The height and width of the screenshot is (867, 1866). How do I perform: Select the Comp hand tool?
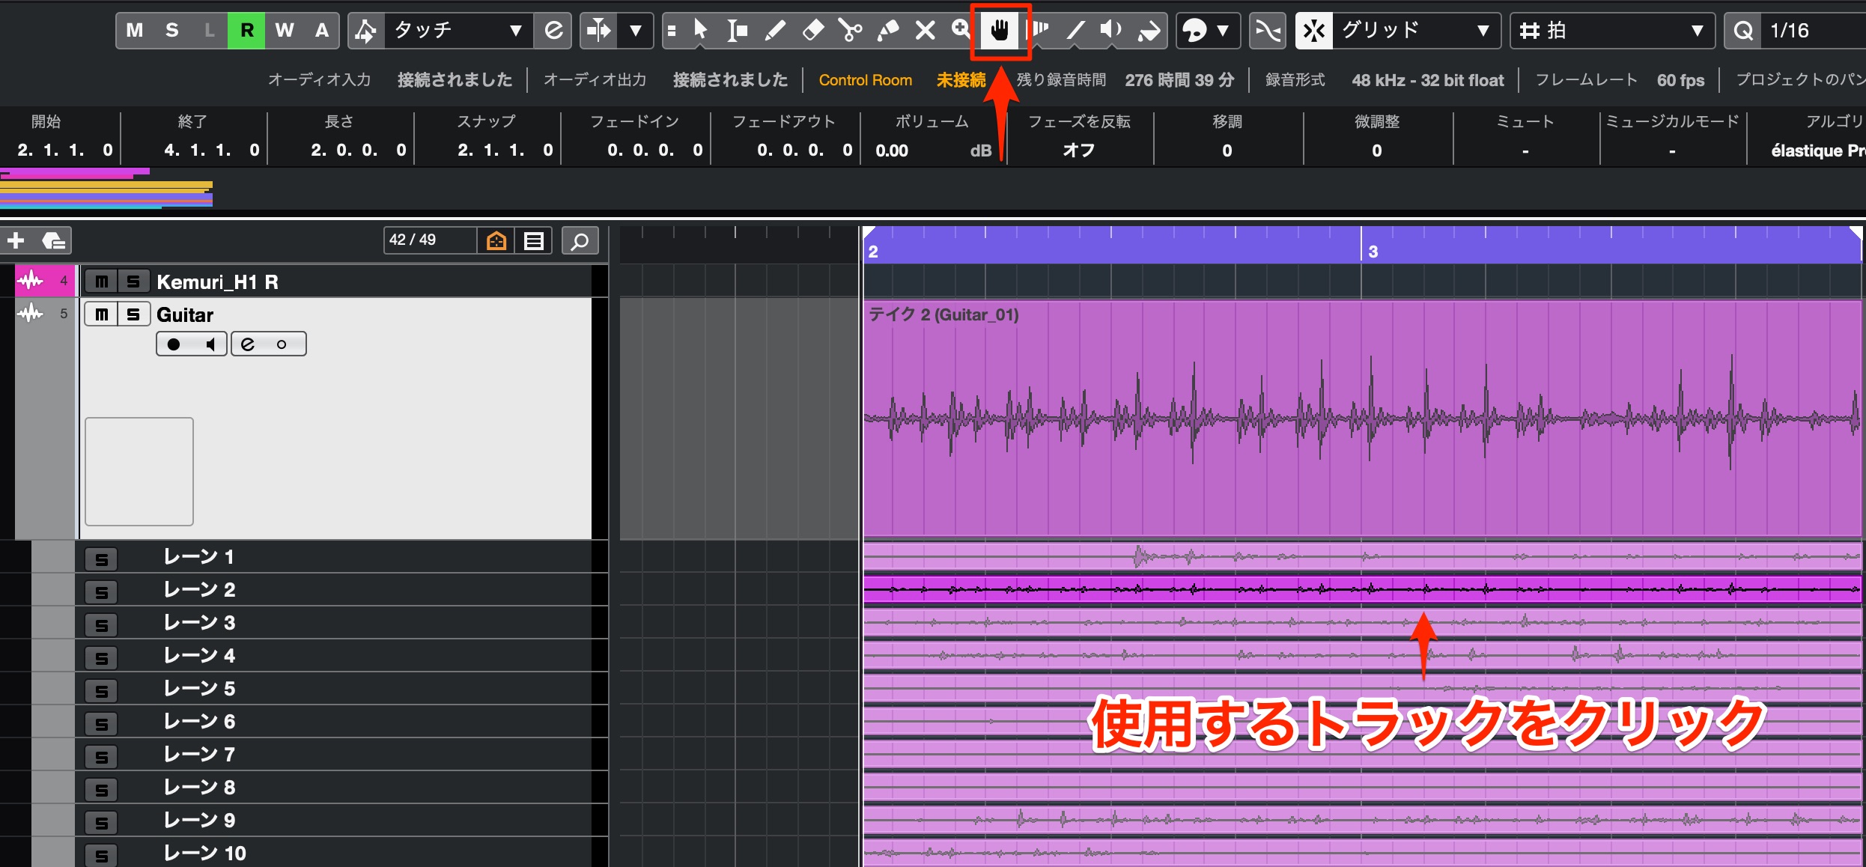tap(1000, 31)
